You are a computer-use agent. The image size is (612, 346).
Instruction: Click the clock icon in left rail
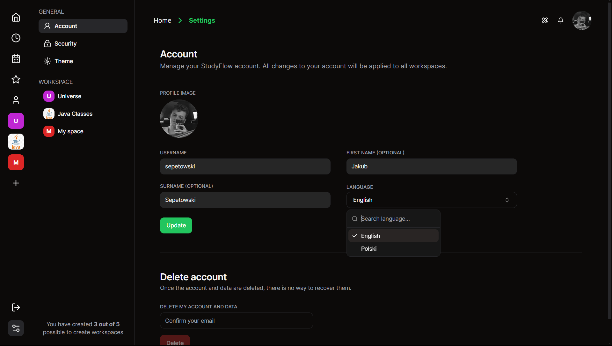tap(16, 38)
